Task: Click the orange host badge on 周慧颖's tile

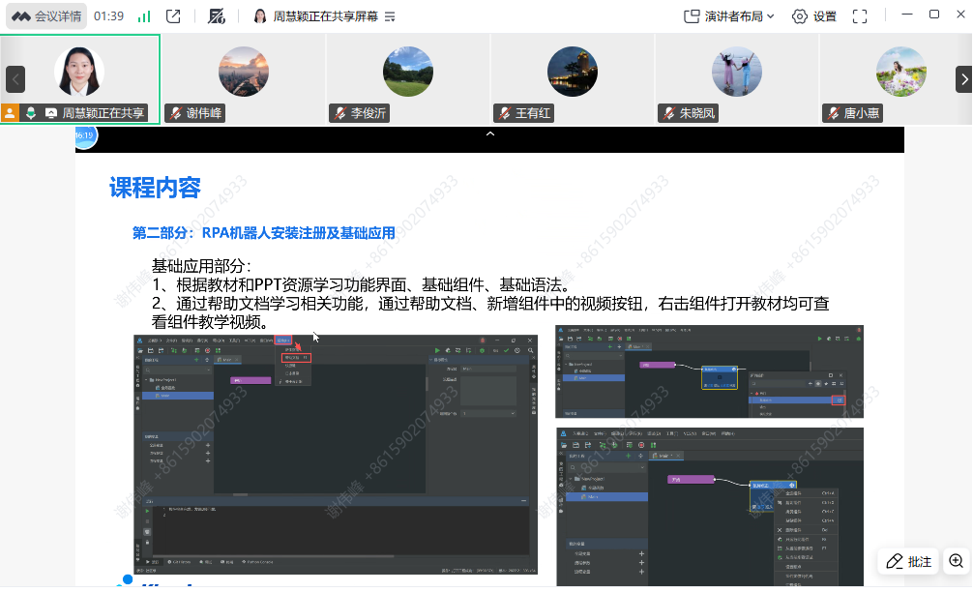Action: [x=10, y=111]
